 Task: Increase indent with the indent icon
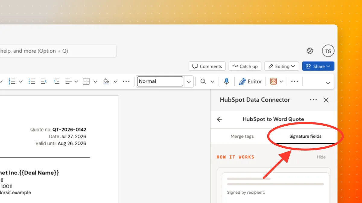coord(56,81)
